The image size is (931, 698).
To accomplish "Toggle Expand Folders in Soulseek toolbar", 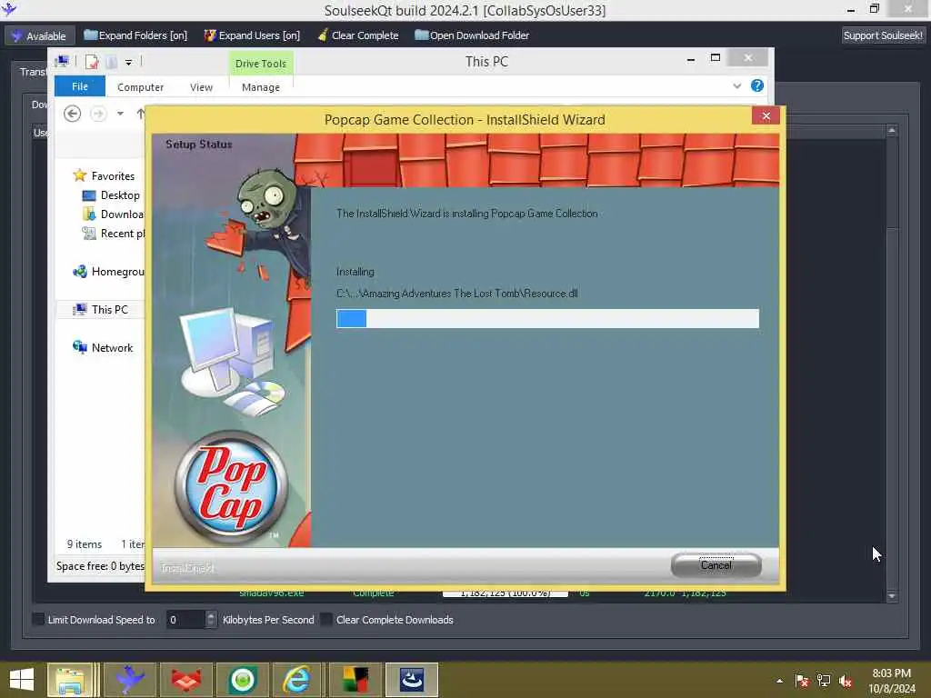I will (135, 35).
